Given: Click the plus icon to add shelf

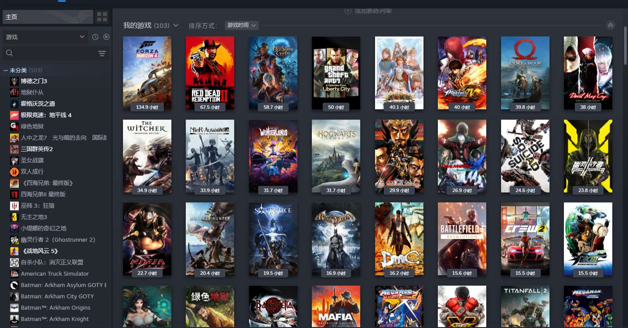Looking at the screenshot, I should point(348,11).
